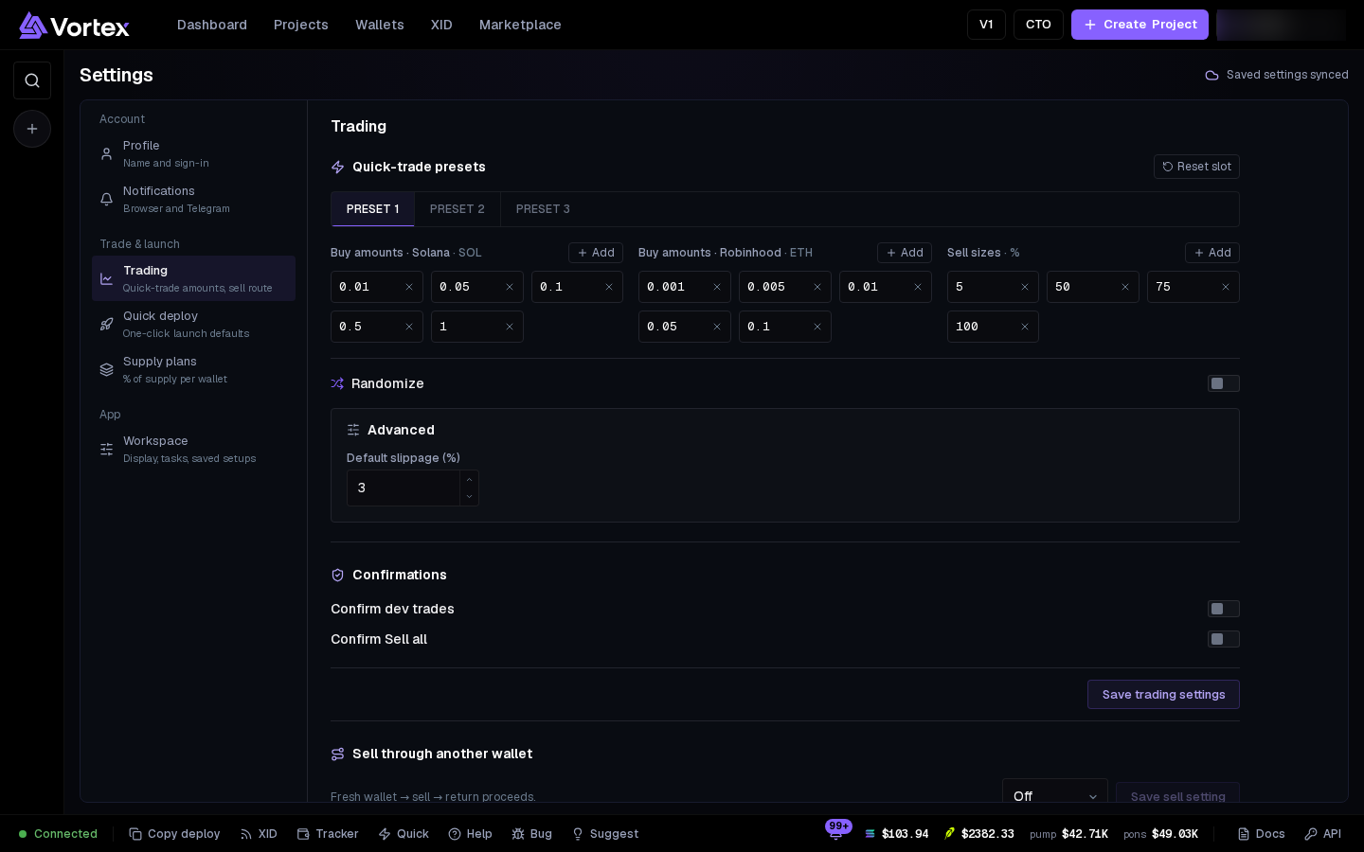Remove the 100 sell size chip

pos(1025,327)
